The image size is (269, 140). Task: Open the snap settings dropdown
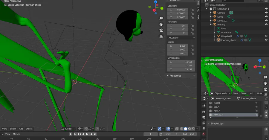click(91, 129)
